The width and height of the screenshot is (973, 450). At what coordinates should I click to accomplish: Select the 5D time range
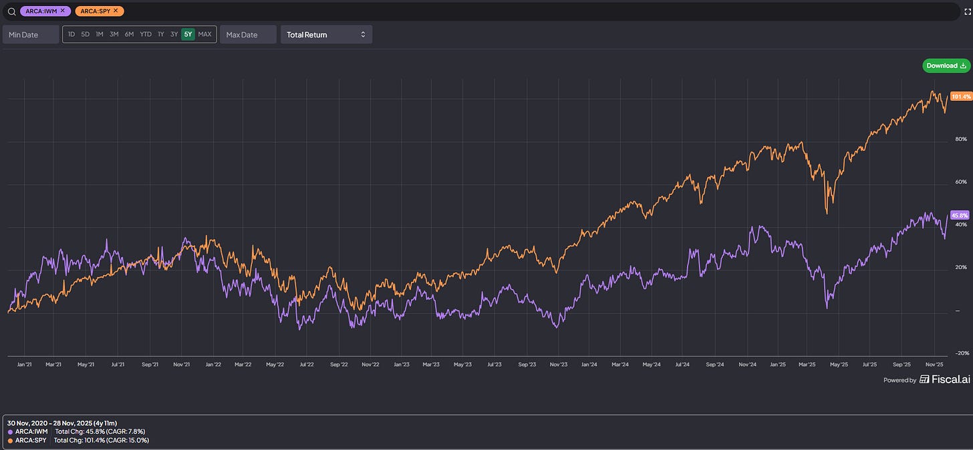coord(85,34)
